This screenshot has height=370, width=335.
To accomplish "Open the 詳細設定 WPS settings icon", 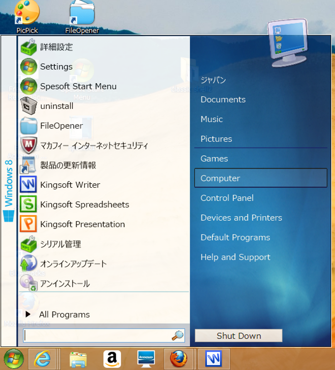I will [29, 47].
